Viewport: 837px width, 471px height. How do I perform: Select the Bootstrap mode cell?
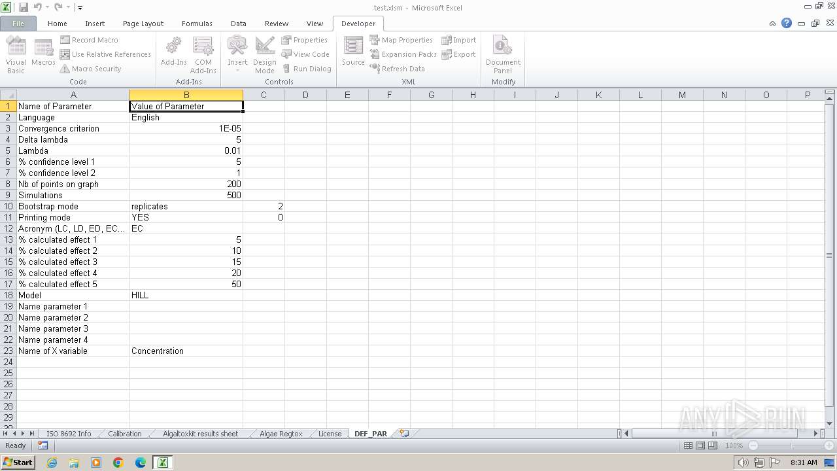(x=73, y=206)
